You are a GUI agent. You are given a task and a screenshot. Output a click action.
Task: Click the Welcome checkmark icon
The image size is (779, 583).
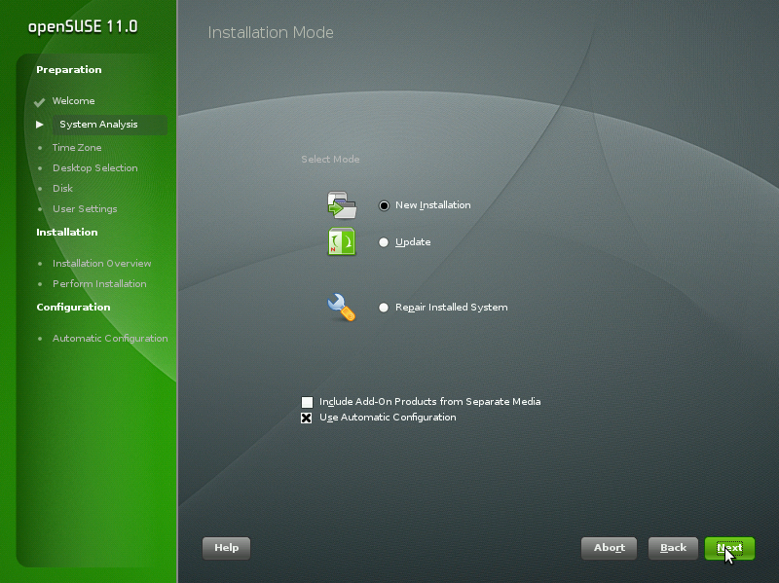(x=39, y=102)
